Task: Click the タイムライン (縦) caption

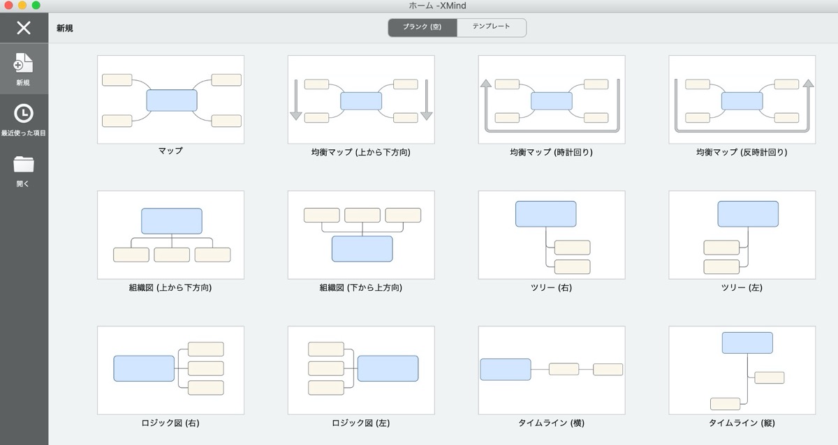Action: point(742,423)
